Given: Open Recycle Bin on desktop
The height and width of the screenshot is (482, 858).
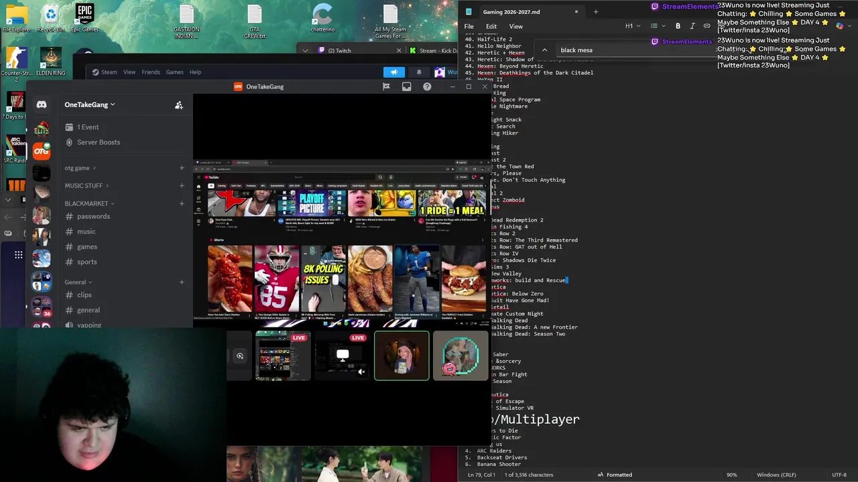Looking at the screenshot, I should point(51,18).
